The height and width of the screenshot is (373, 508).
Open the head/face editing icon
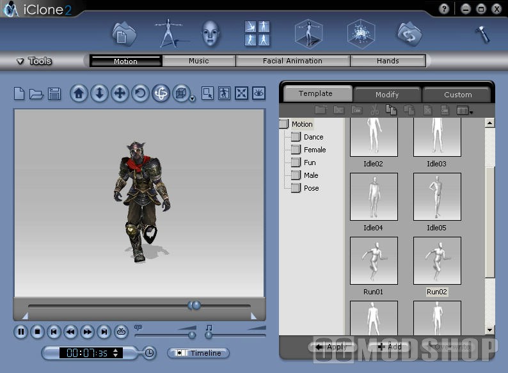[210, 34]
